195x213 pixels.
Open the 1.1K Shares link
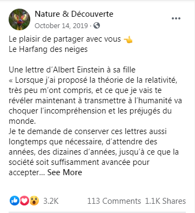(165, 201)
